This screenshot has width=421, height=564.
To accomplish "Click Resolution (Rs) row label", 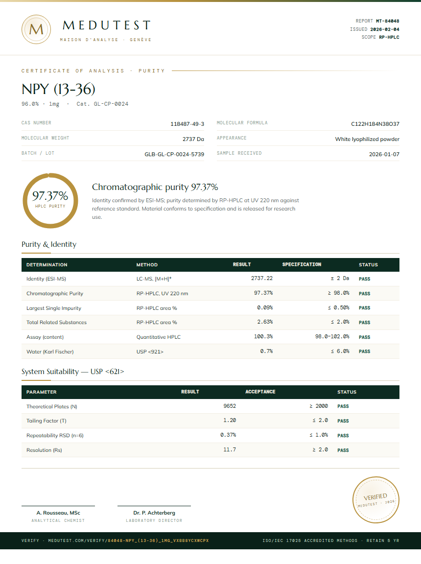I will point(44,450).
